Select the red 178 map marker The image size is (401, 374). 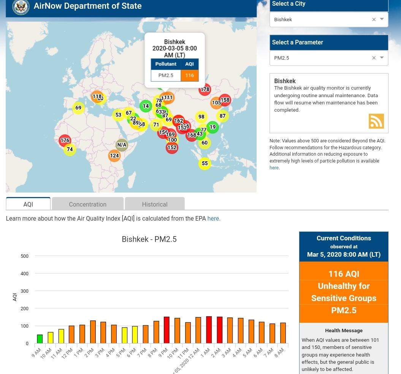tap(205, 90)
